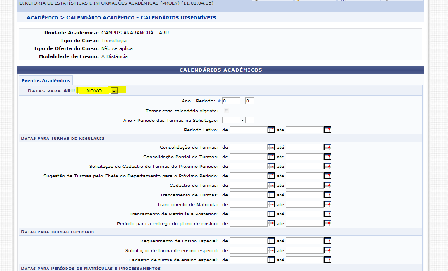Switch to the Eventos Acadêmicos tab

pos(45,80)
